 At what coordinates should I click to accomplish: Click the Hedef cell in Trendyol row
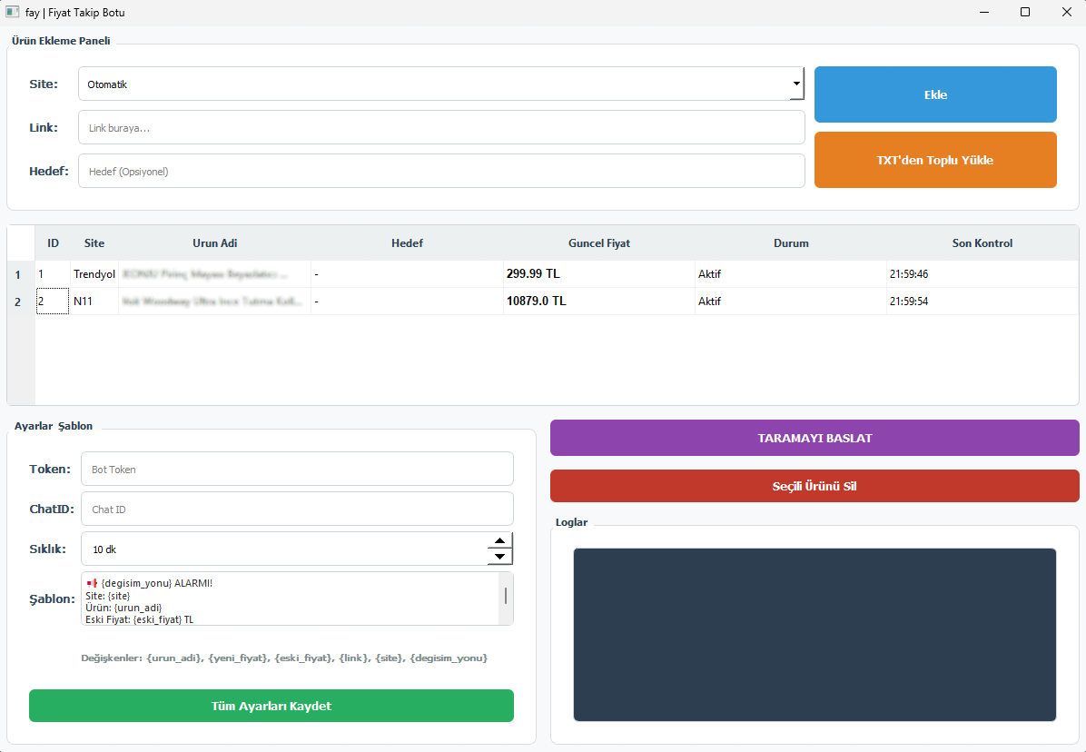pyautogui.click(x=407, y=274)
